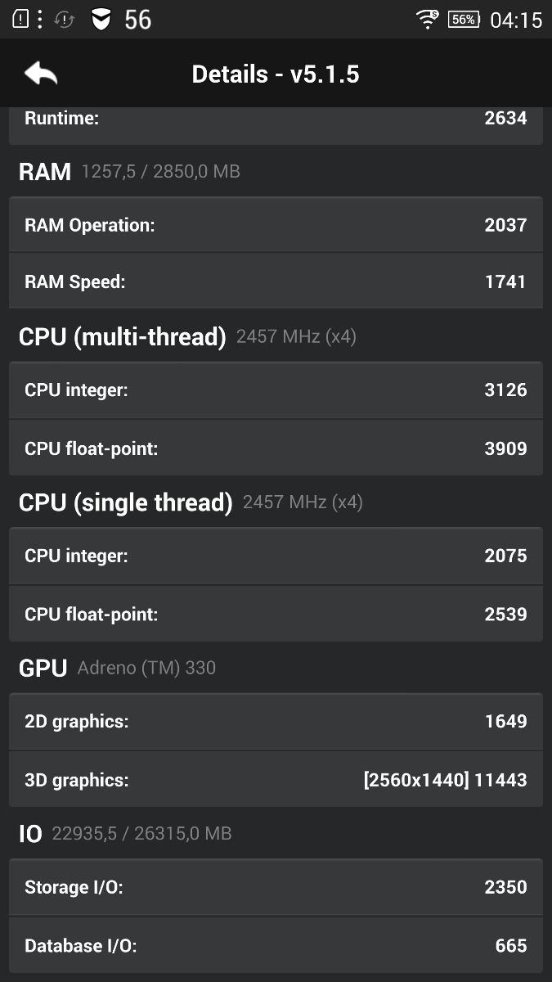Open multi-thread CPU integer row scoring 3126
The image size is (552, 982).
[x=276, y=390]
